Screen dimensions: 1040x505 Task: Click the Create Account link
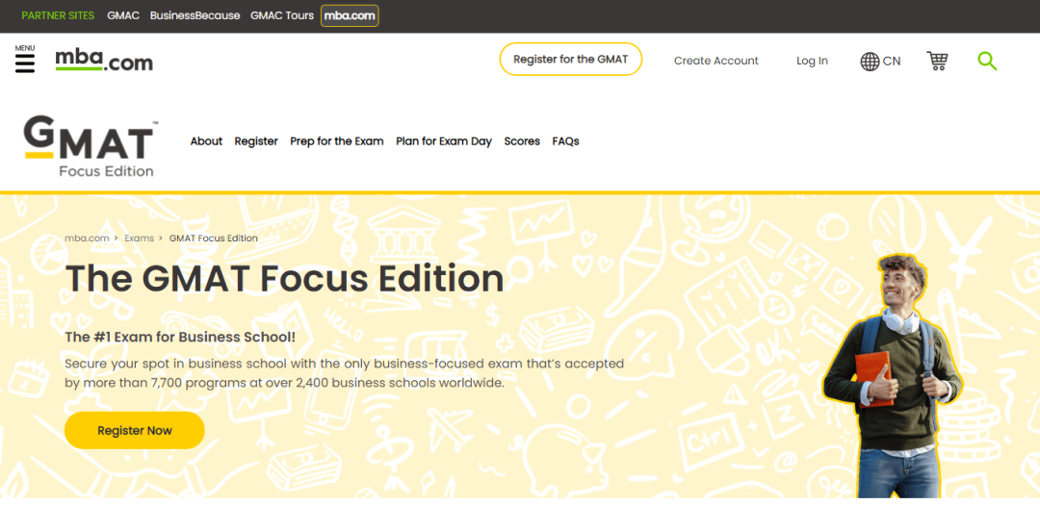[x=716, y=61]
